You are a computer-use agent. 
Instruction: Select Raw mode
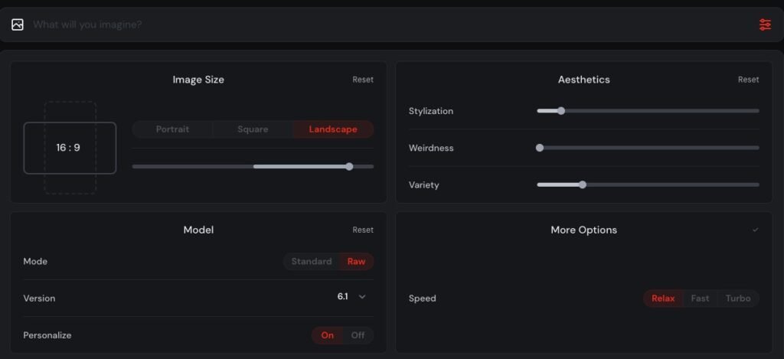point(356,262)
